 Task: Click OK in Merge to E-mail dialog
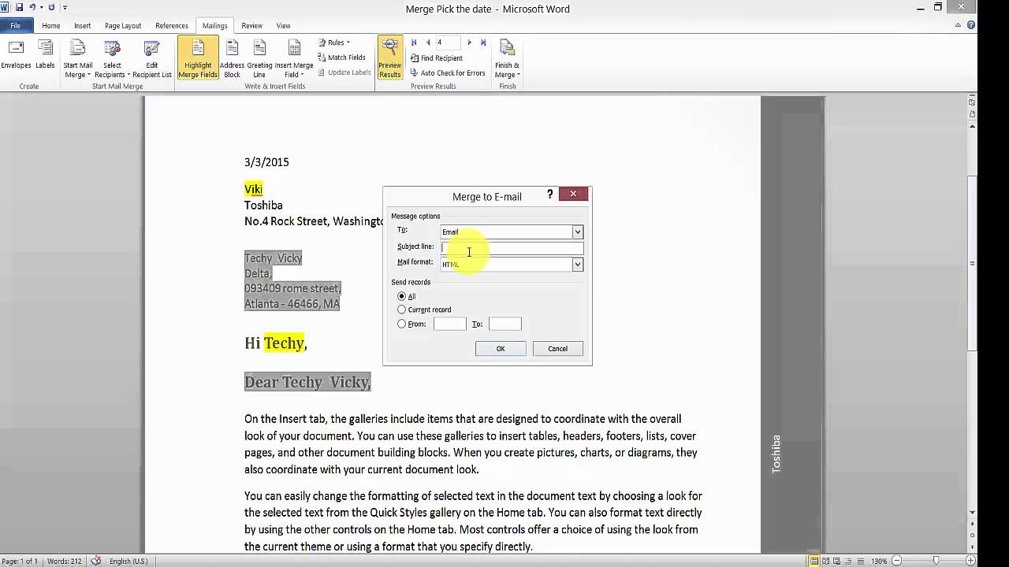coord(501,349)
